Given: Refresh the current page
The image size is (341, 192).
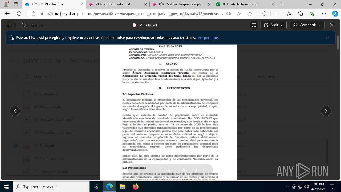Looking at the screenshot, I should (19, 14).
